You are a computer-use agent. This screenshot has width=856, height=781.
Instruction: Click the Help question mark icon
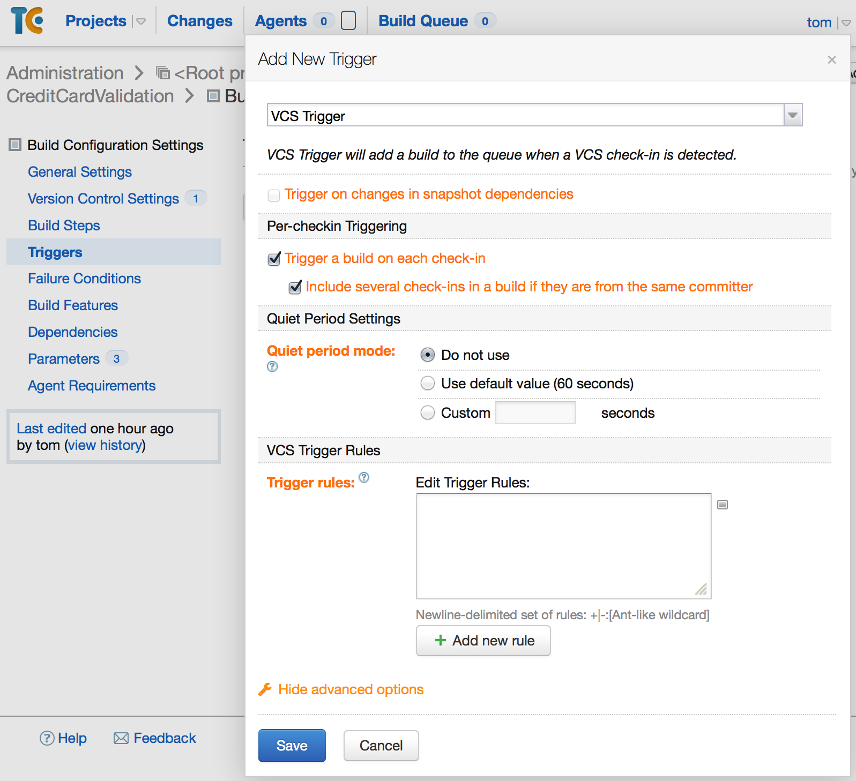click(x=47, y=738)
